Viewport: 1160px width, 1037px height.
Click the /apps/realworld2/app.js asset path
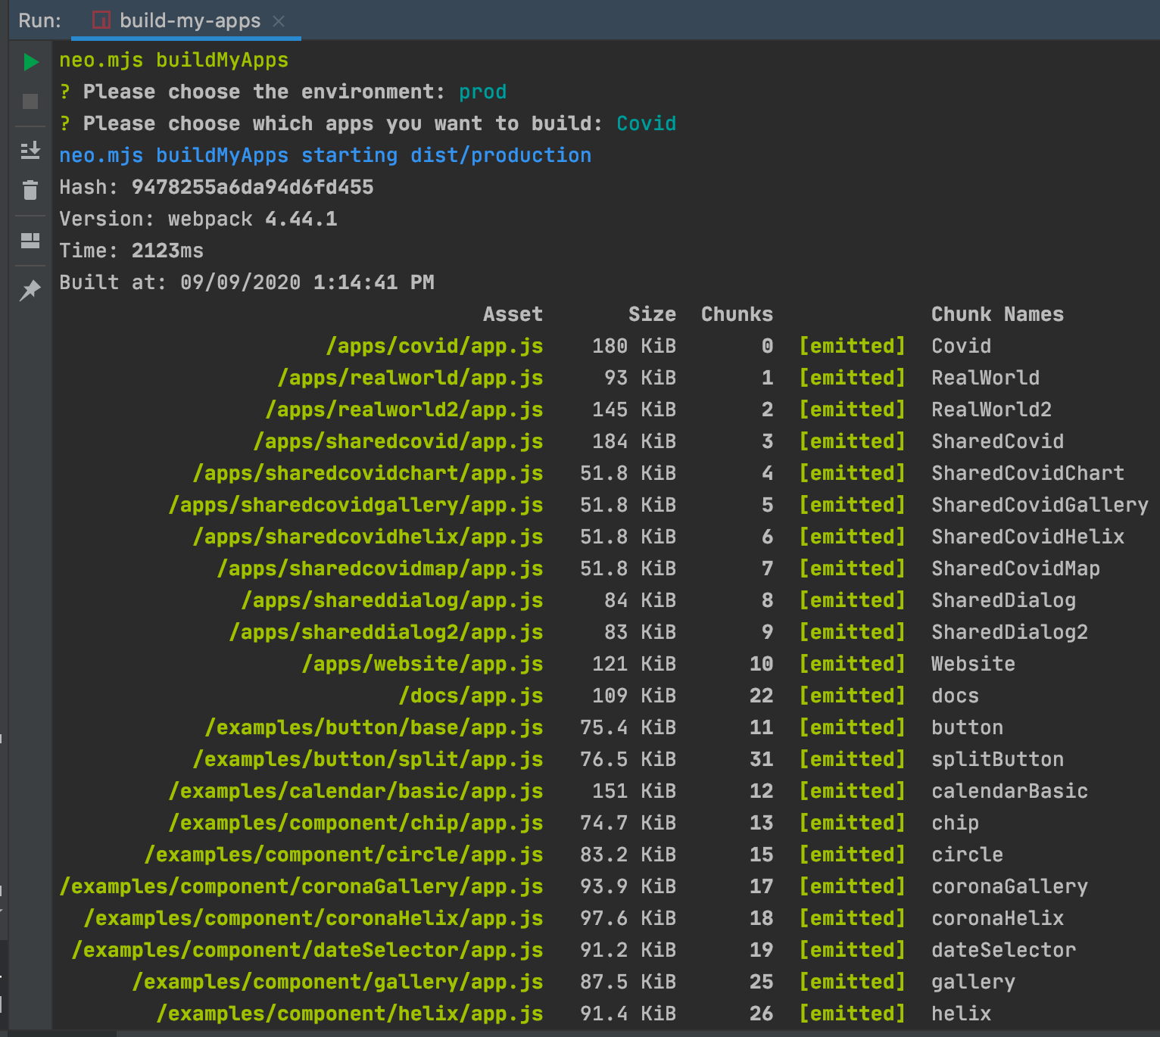404,410
